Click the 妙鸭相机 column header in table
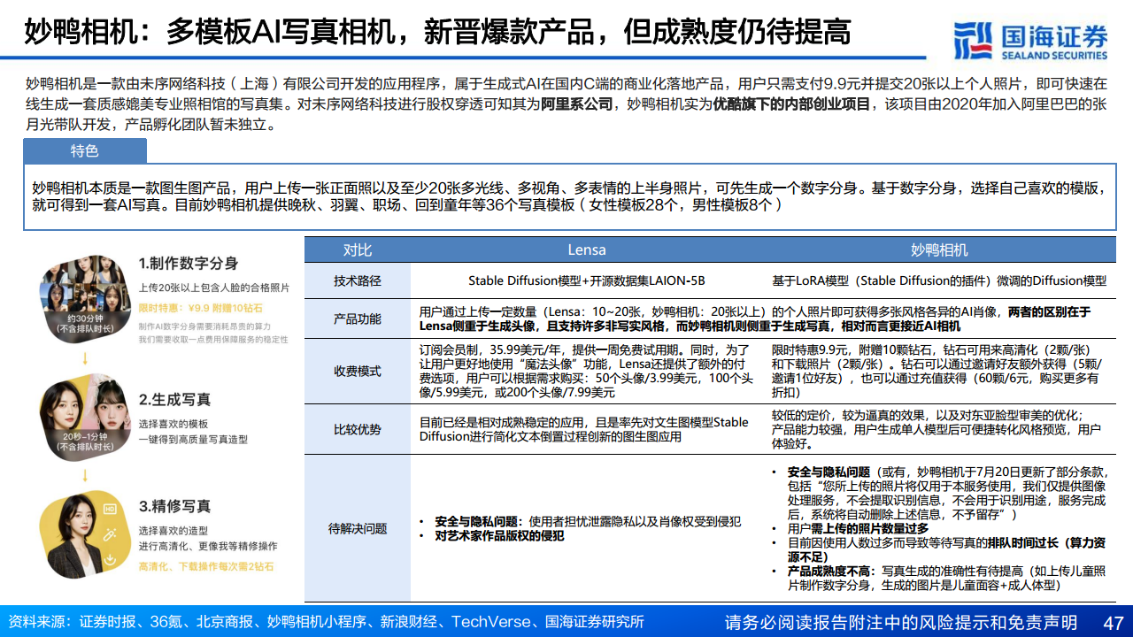Image resolution: width=1133 pixels, height=637 pixels. point(939,250)
